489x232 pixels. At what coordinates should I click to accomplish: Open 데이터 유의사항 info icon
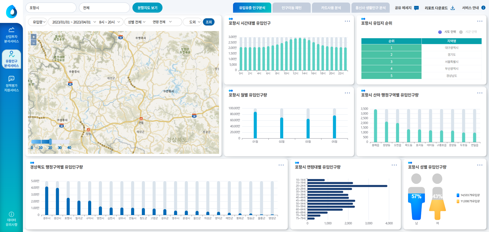click(11, 214)
